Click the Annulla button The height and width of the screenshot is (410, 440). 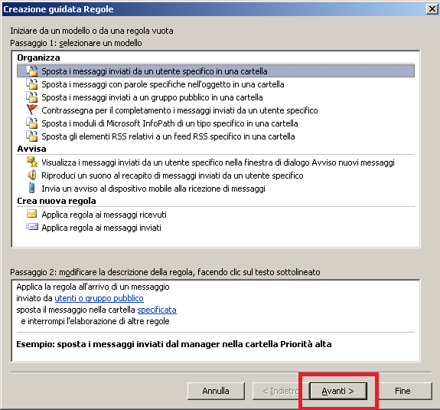216,391
